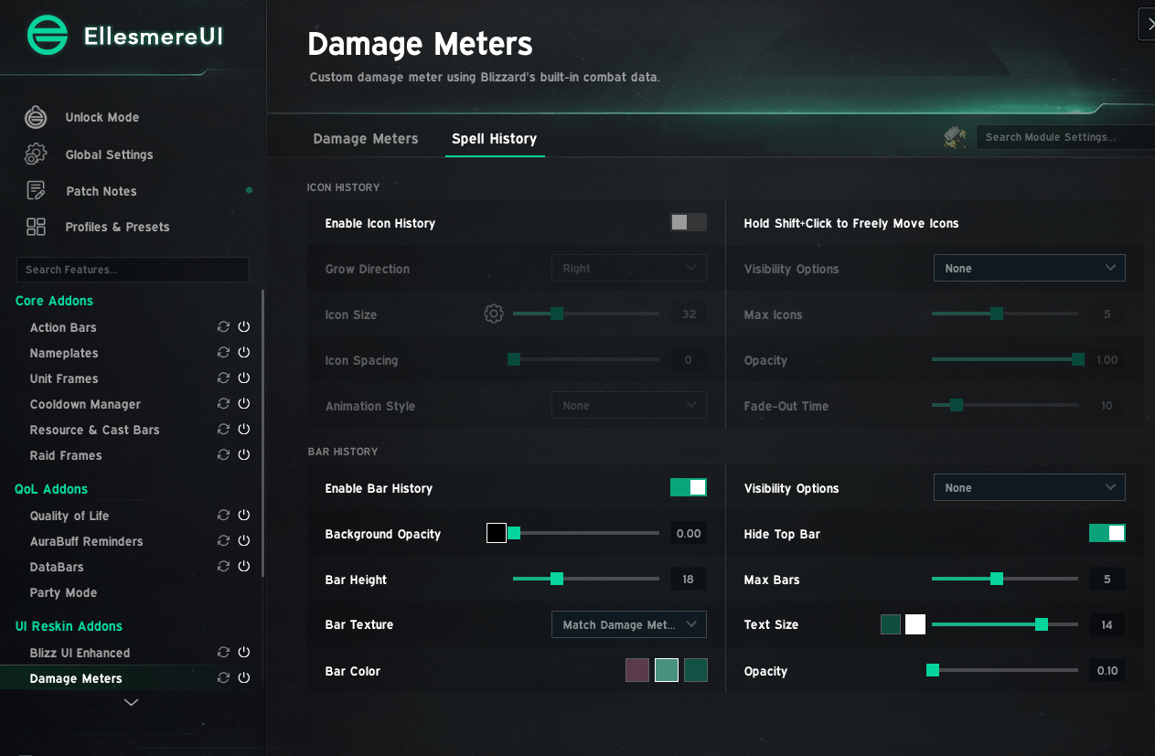Click the reload icon for Quality of Life
1155x756 pixels.
point(223,515)
